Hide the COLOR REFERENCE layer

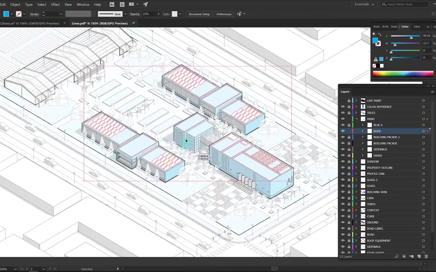point(343,107)
